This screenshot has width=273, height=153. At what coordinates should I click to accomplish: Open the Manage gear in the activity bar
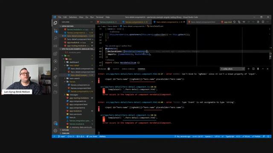click(55, 130)
